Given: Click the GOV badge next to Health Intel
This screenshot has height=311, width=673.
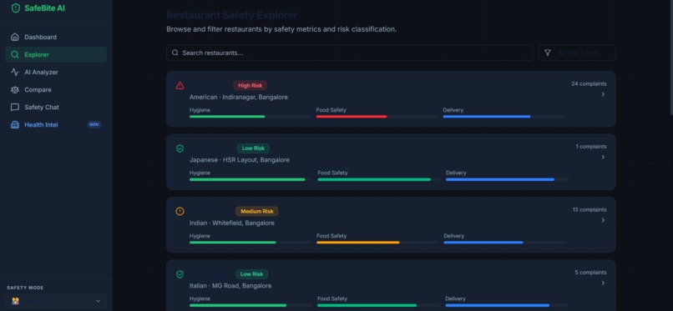Looking at the screenshot, I should coord(94,125).
